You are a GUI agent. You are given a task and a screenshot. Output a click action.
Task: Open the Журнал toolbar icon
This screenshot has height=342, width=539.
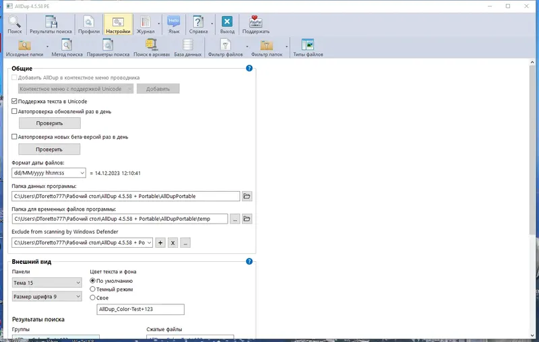[146, 24]
